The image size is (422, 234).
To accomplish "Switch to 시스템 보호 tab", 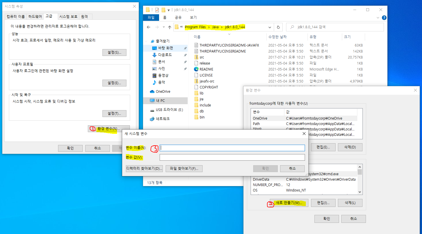I will coord(68,17).
